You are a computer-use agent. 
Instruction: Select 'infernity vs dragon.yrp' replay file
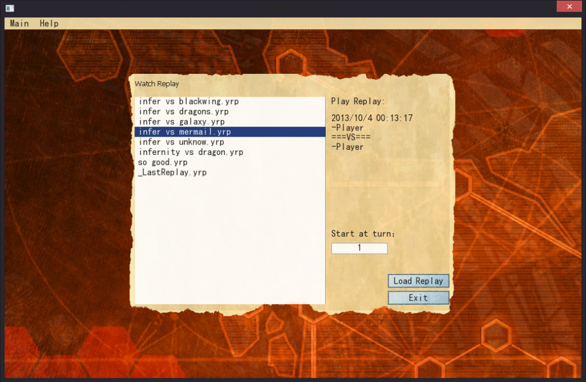[x=191, y=152]
